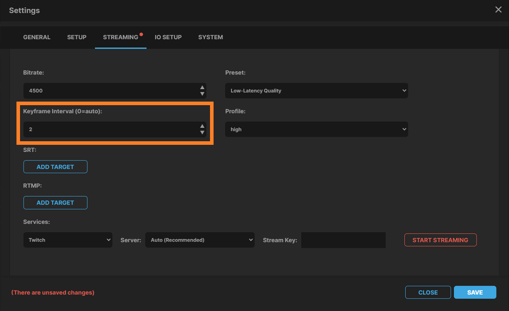Select the Streaming tab
The height and width of the screenshot is (311, 509).
click(121, 37)
